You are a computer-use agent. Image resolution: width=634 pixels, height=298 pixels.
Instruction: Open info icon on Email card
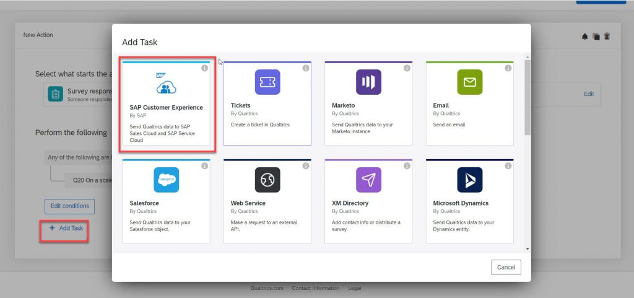pyautogui.click(x=508, y=68)
